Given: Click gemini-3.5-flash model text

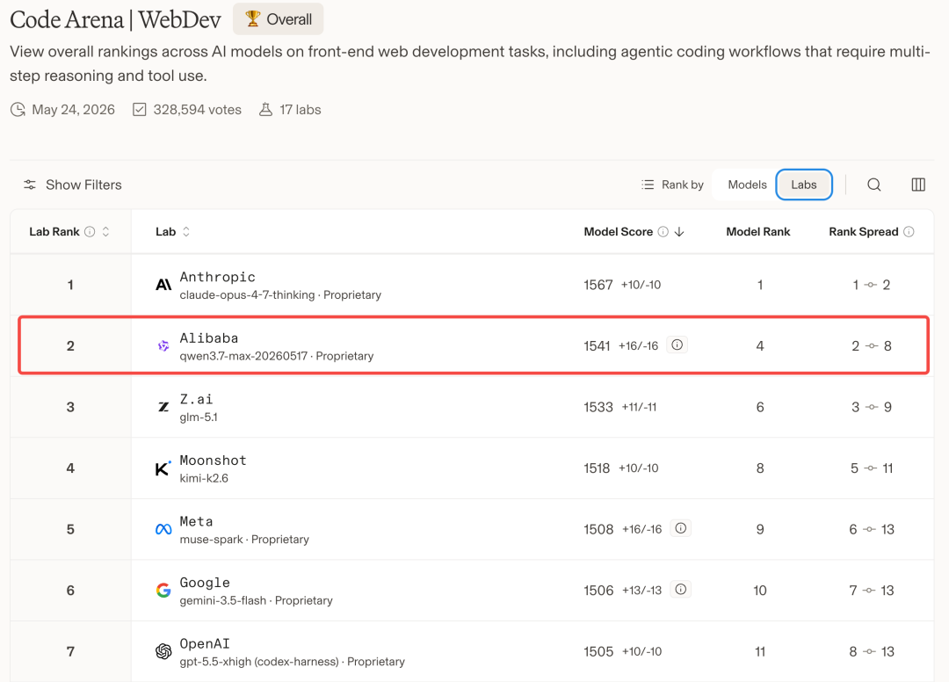Looking at the screenshot, I should [x=222, y=601].
